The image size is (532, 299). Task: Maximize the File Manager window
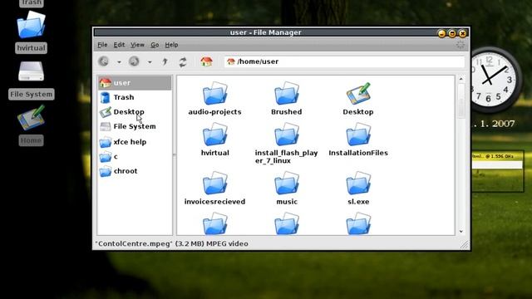click(x=452, y=33)
